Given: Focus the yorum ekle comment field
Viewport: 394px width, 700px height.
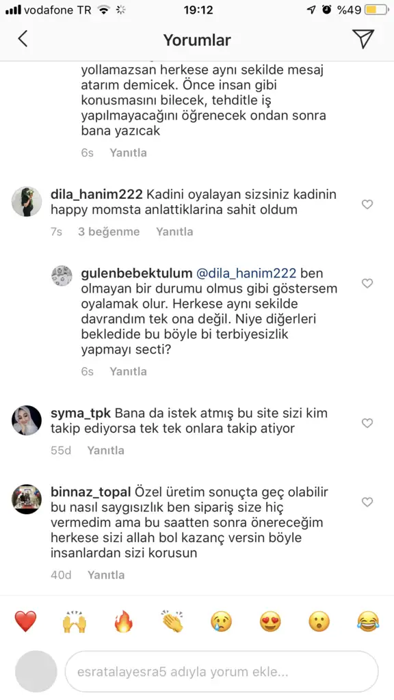Looking at the screenshot, I should 222,671.
